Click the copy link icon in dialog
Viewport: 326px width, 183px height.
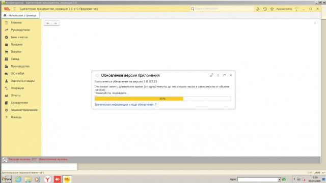(x=211, y=75)
